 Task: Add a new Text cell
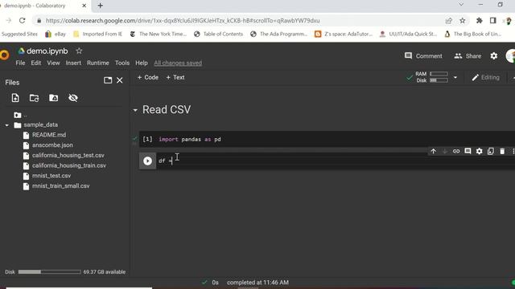click(x=175, y=77)
